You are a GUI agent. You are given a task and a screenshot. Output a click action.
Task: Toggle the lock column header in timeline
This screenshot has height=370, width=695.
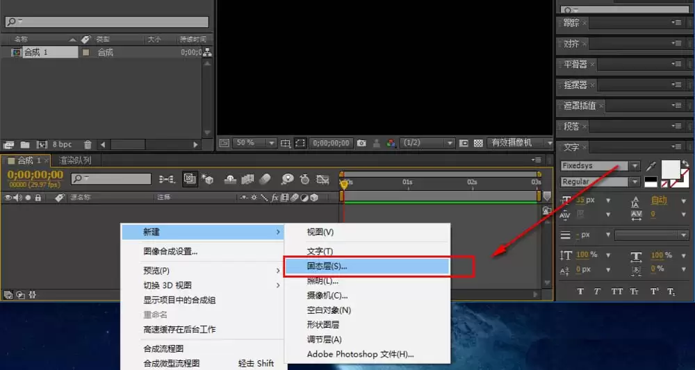[38, 198]
